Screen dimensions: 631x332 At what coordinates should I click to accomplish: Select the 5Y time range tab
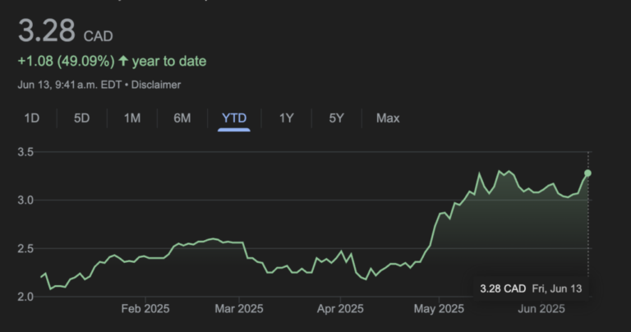[336, 118]
